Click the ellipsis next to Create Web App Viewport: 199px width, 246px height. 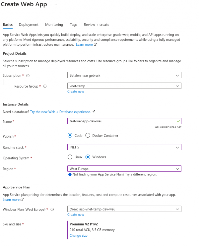[x=55, y=4]
